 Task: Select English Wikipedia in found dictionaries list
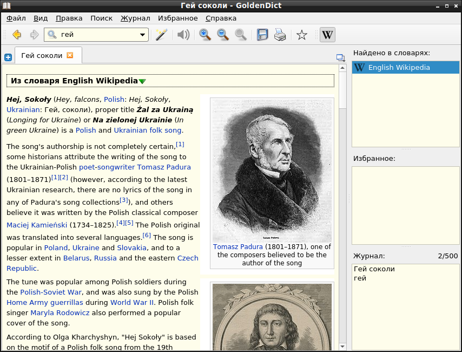click(405, 67)
